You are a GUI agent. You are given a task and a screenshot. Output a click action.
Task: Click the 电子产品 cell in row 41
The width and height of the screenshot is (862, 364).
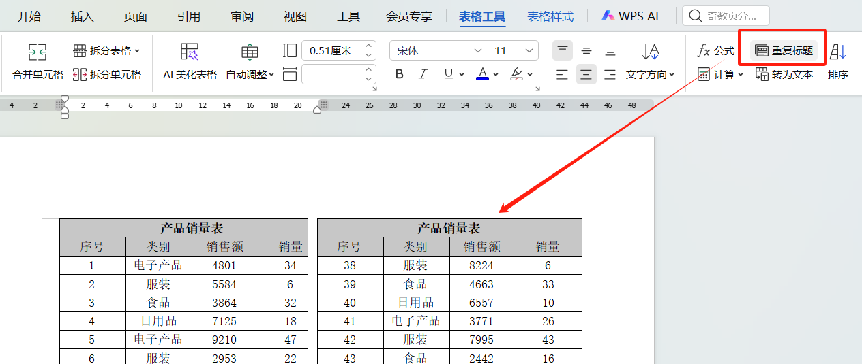[x=416, y=320]
